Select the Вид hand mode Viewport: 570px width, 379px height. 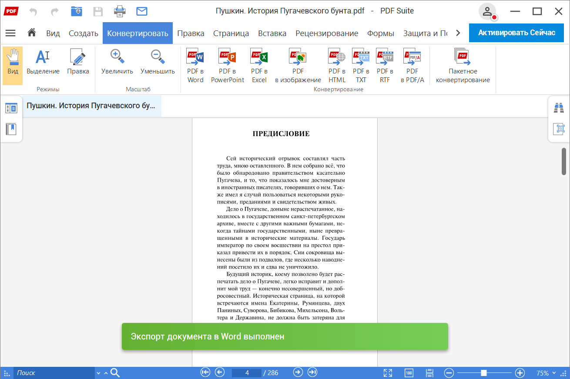coord(13,66)
